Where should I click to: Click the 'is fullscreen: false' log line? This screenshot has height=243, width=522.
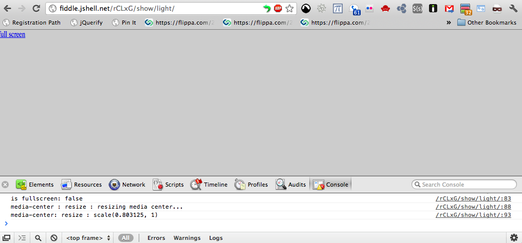[47, 199]
